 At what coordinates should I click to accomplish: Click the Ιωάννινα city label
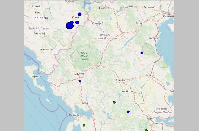[79, 74]
